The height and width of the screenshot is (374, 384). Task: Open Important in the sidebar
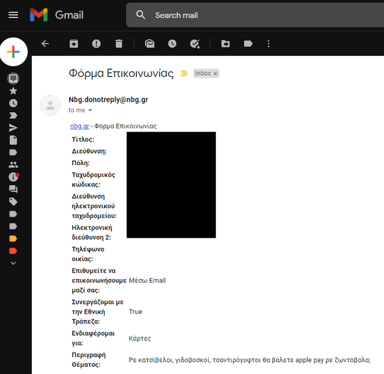[x=13, y=115]
